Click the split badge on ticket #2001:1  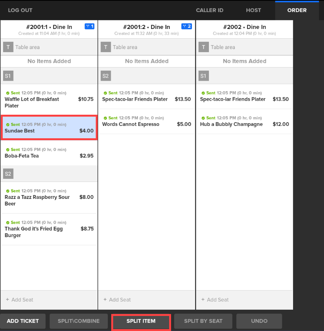(x=90, y=26)
